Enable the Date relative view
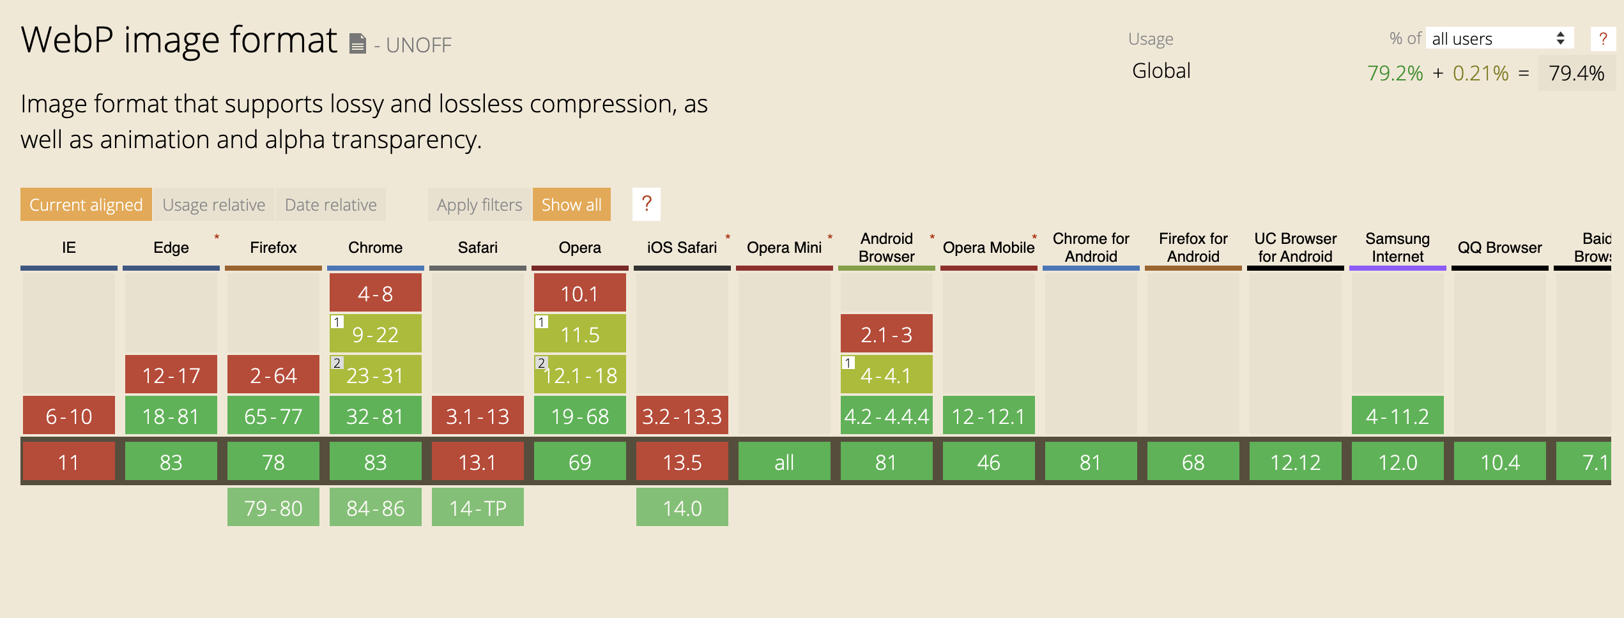This screenshot has width=1624, height=618. click(x=330, y=204)
